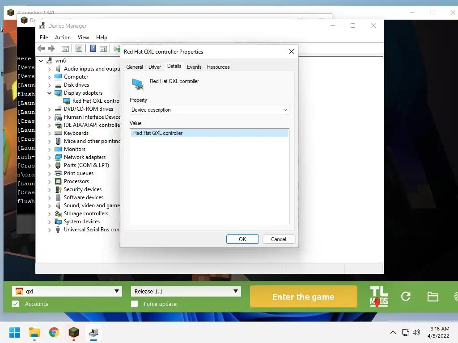Open File Explorer from the taskbar
Viewport: 458px width, 343px height.
pyautogui.click(x=34, y=332)
